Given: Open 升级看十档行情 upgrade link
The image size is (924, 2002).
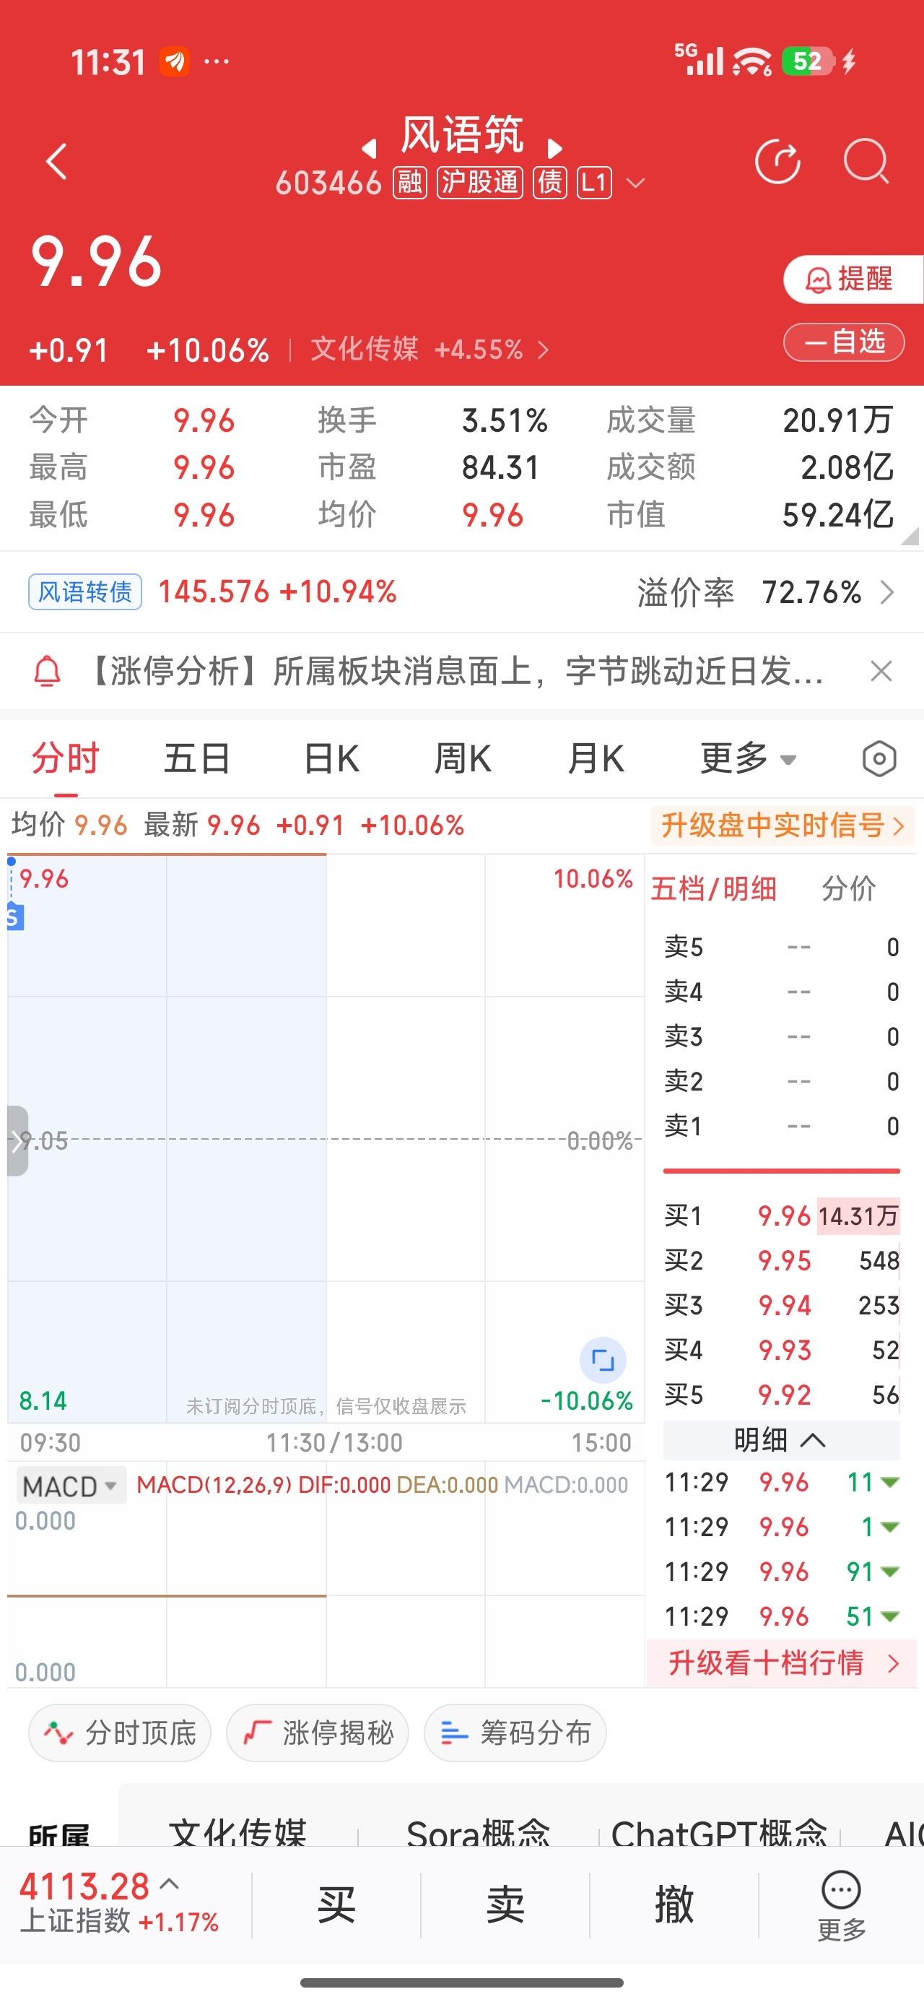Looking at the screenshot, I should point(781,1663).
